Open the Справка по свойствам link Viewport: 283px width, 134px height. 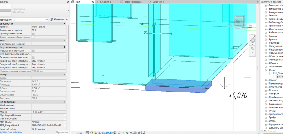tap(11, 132)
